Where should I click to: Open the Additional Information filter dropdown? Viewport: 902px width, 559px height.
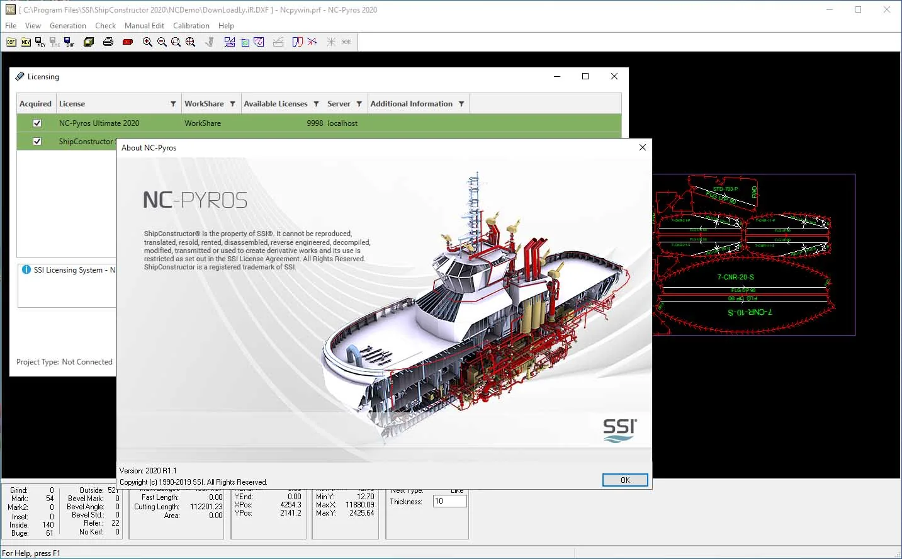tap(461, 104)
